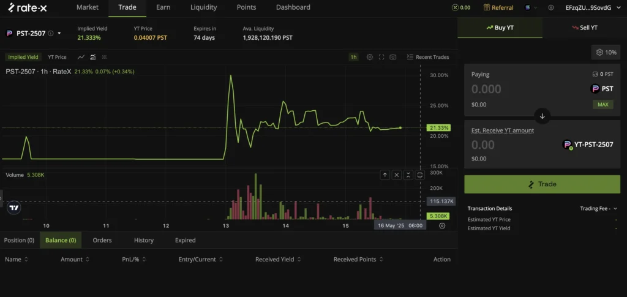Go to the Earn page
Viewport: 627px width, 297px height.
click(x=163, y=7)
